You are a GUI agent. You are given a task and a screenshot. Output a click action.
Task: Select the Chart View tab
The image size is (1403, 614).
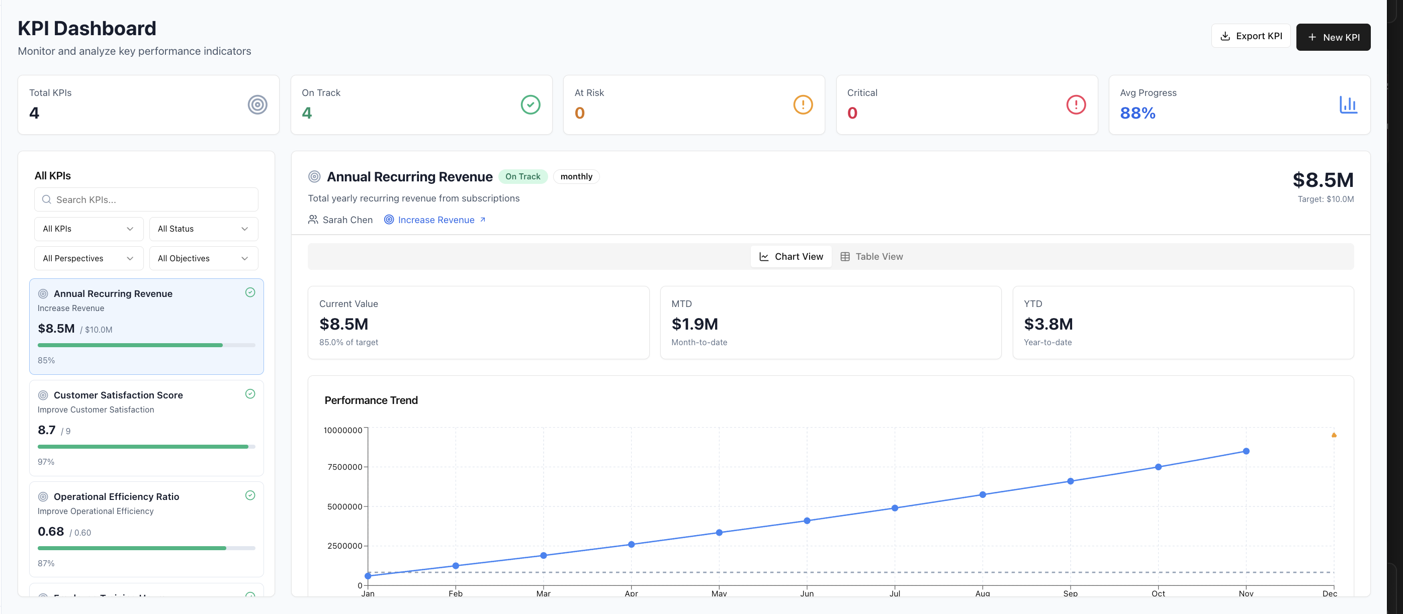coord(791,256)
